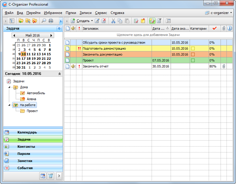Toggle the yellow category box for Подготовить демонстрацию
236x184 pixels.
click(x=193, y=48)
